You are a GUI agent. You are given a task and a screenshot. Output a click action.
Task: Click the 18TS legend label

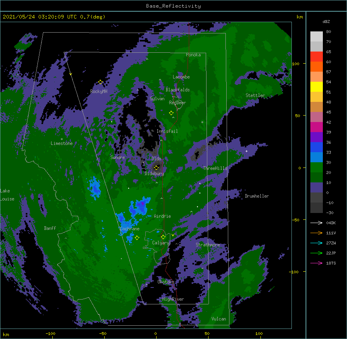point(331,263)
